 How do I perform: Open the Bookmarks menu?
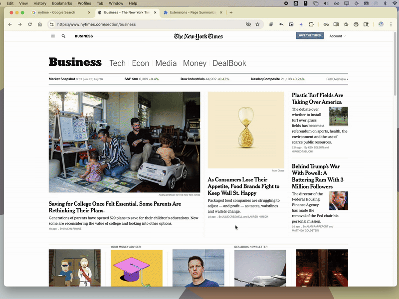click(x=62, y=3)
